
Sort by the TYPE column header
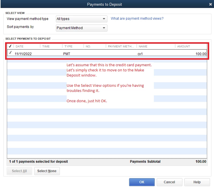tap(68, 46)
